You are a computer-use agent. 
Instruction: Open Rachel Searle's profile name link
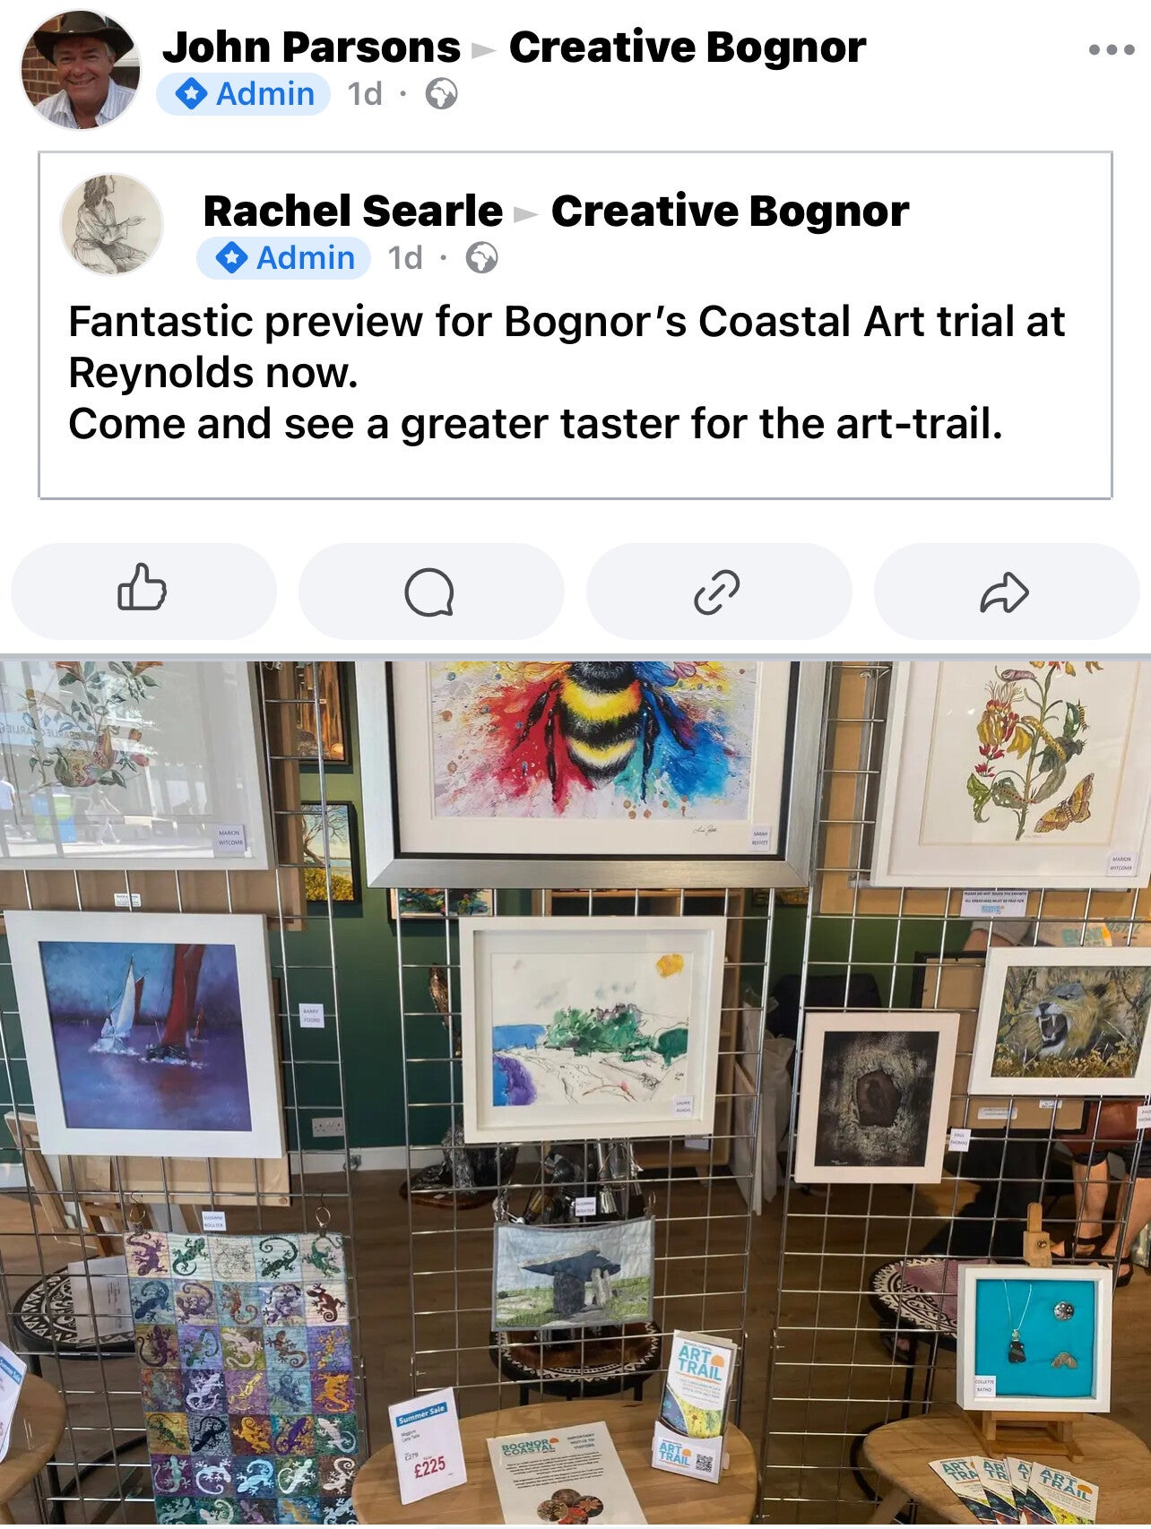pyautogui.click(x=353, y=212)
